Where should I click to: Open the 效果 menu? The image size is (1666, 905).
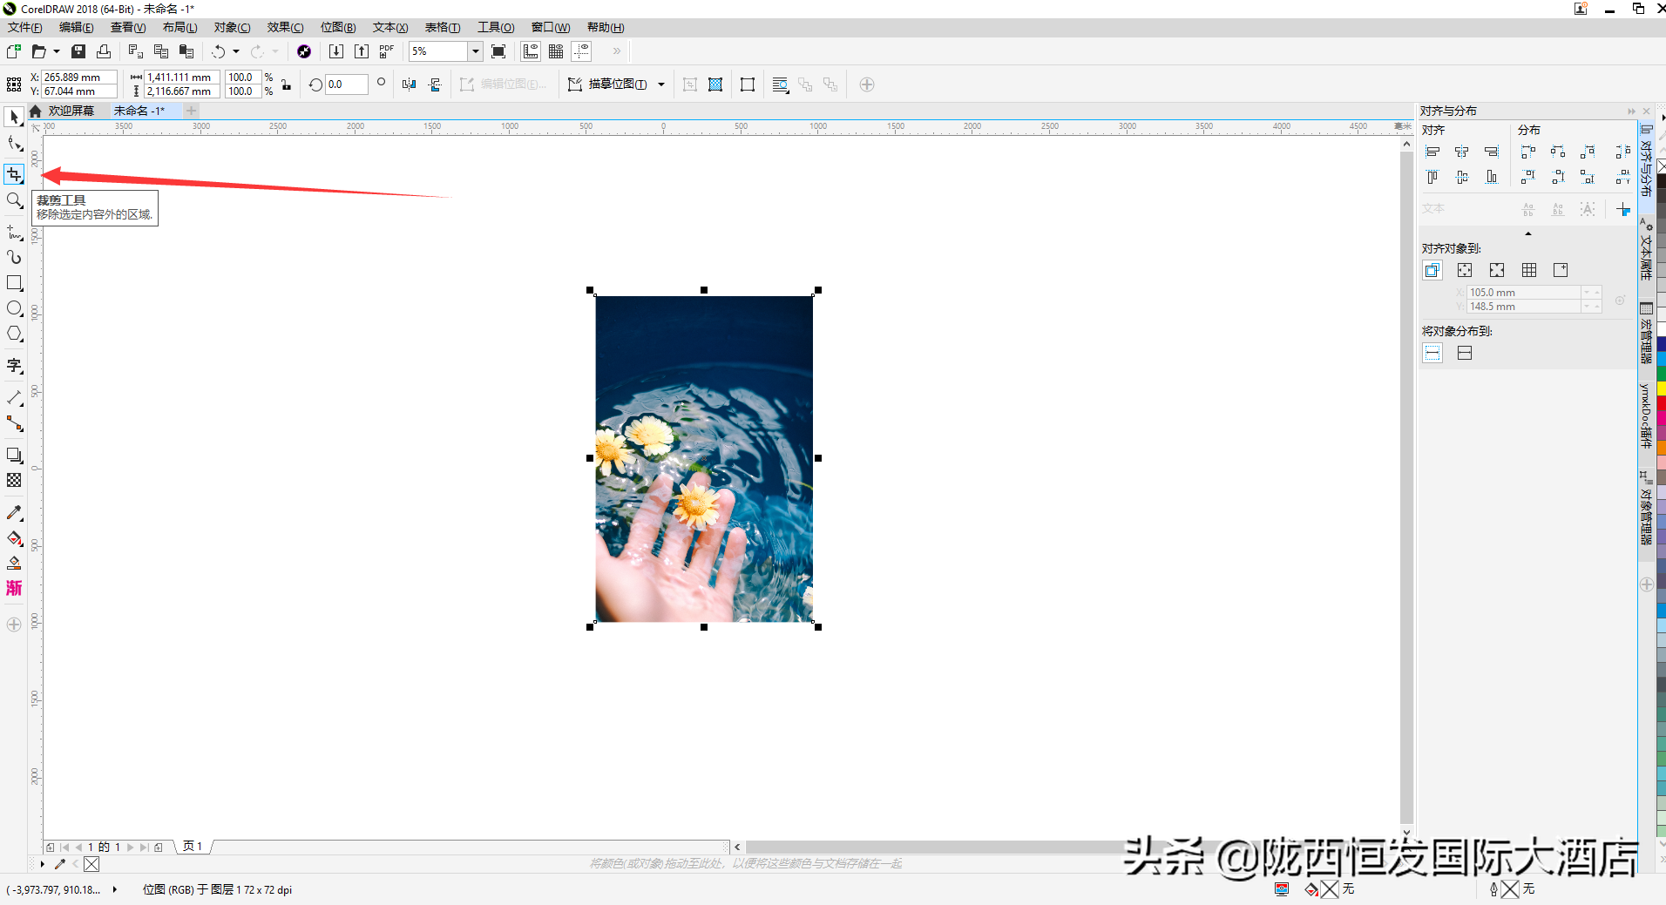pyautogui.click(x=285, y=27)
